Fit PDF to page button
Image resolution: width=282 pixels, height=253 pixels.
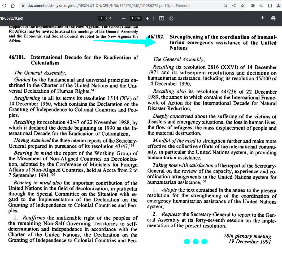click(x=162, y=18)
